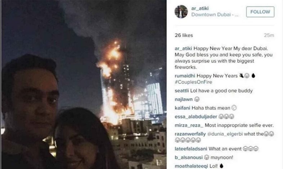
Task: Open najlawn user profile
Action: [184, 99]
